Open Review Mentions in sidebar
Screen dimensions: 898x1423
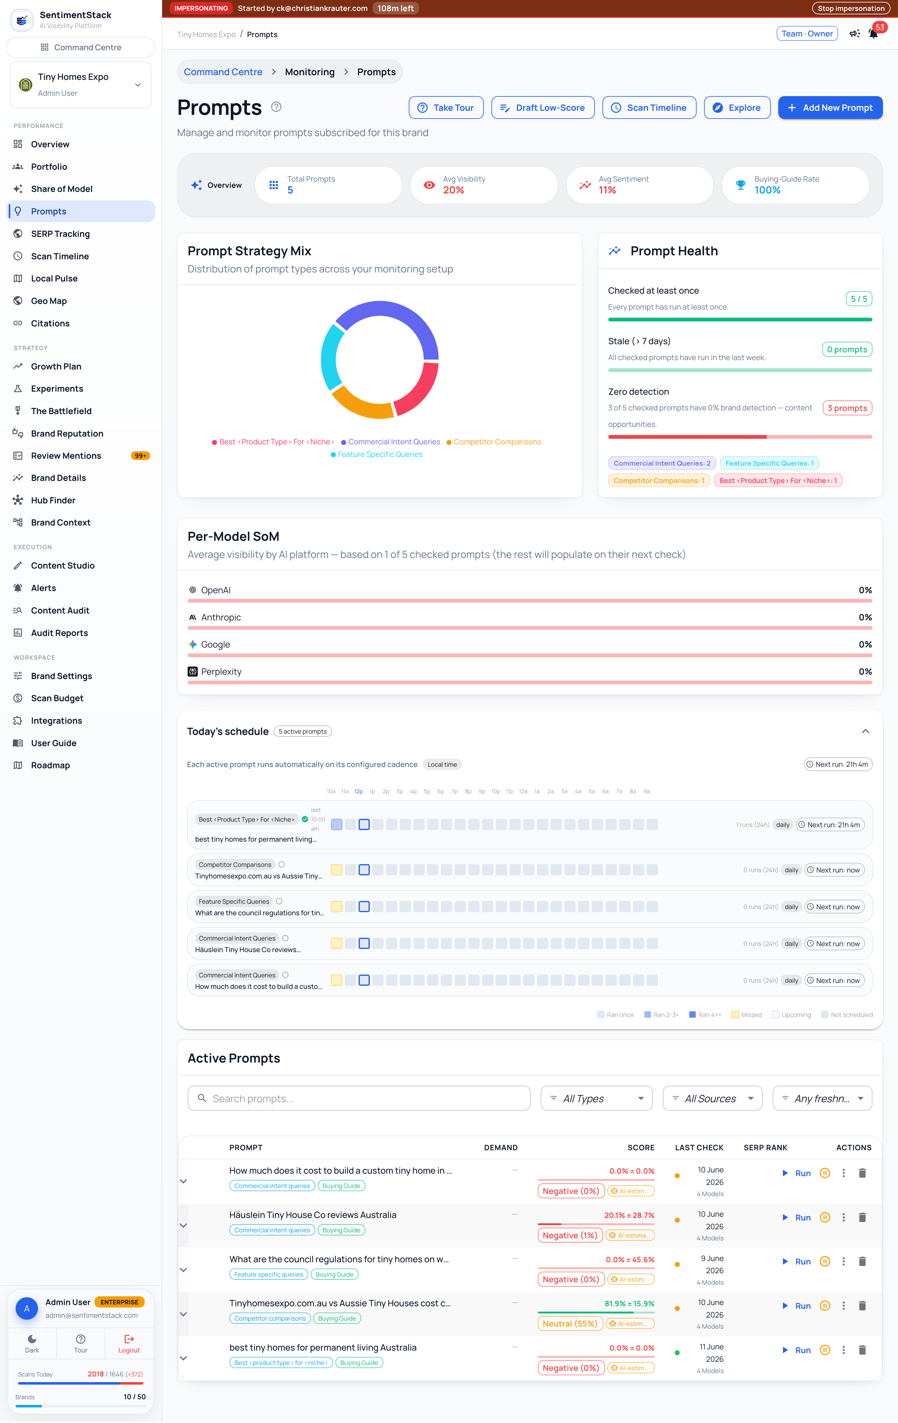[81, 456]
